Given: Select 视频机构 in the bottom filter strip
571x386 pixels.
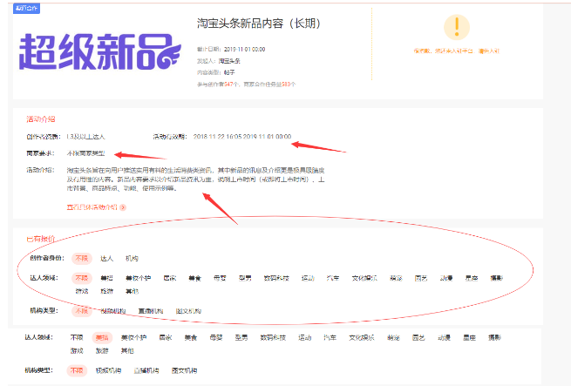Looking at the screenshot, I should click(x=108, y=370).
